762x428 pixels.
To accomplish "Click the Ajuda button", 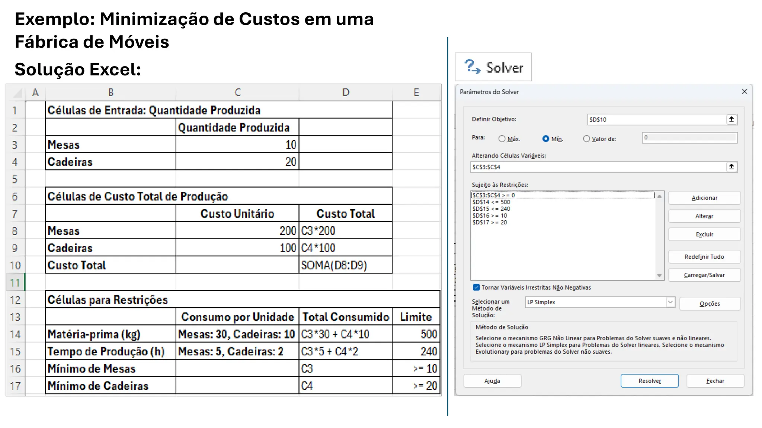I will [x=492, y=381].
